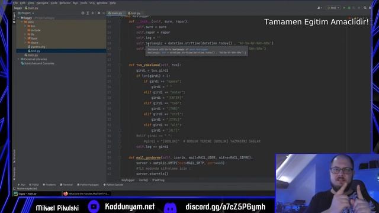Open the Problems tool window
The height and width of the screenshot is (213, 379).
49,185
